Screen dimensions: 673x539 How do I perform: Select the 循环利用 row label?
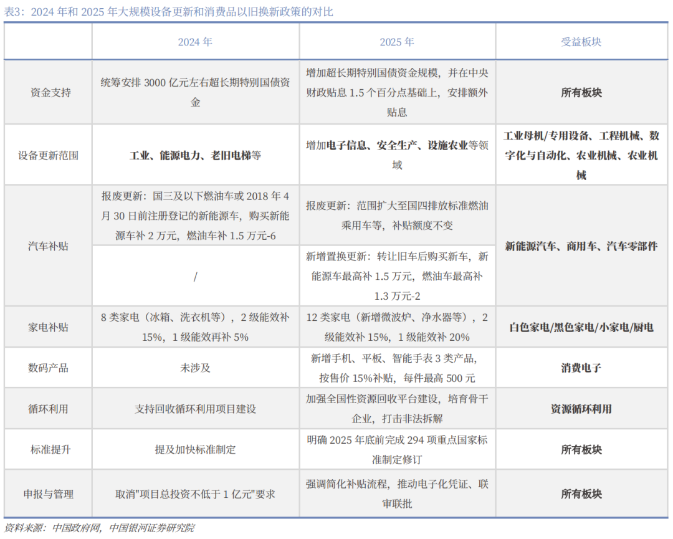49,409
